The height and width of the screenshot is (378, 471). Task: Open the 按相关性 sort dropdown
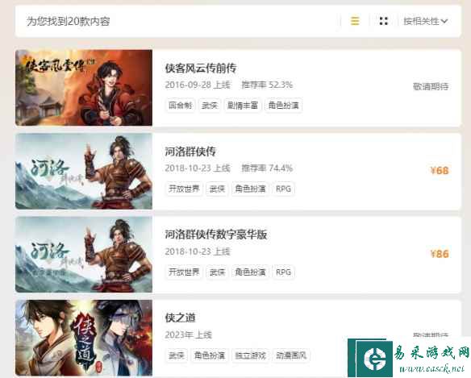(x=425, y=21)
